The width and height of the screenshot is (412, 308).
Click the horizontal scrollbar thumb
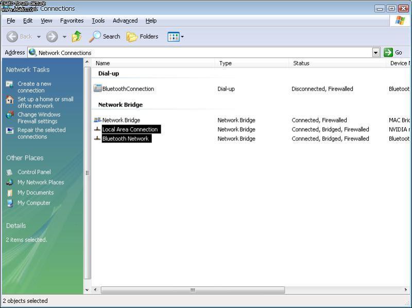pos(193,290)
